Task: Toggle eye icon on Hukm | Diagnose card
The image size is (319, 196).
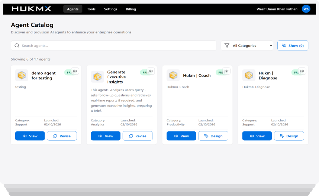Action: pyautogui.click(x=302, y=71)
